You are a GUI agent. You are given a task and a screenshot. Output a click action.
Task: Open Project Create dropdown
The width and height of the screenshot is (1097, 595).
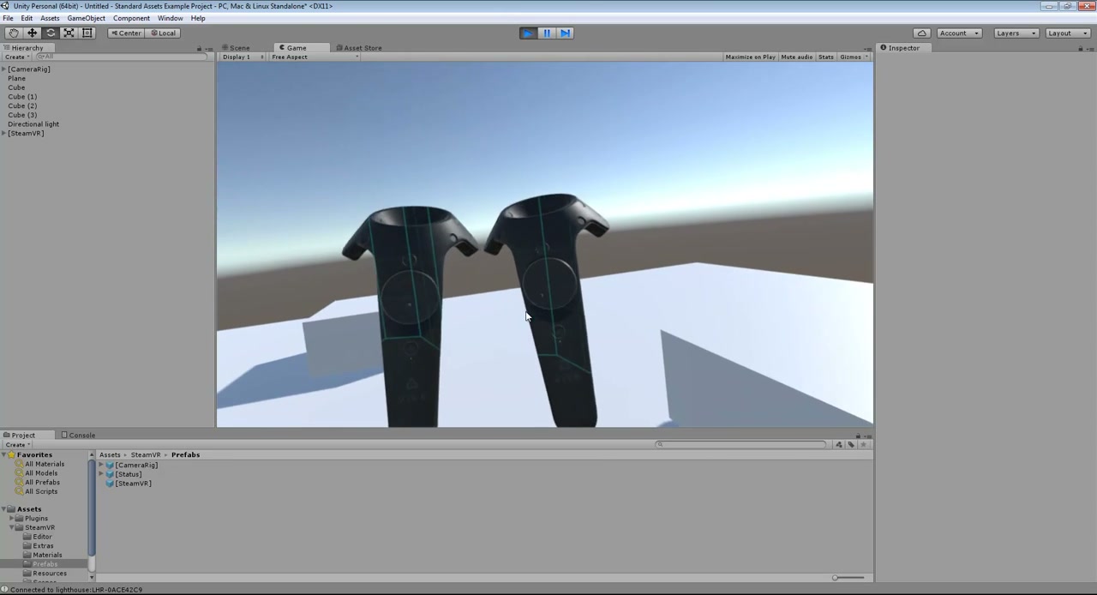point(17,444)
